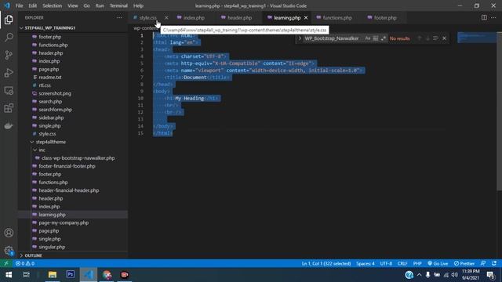Screen dimensions: 502x282
Task: Toggle Find in Selection
Action: click(x=436, y=38)
